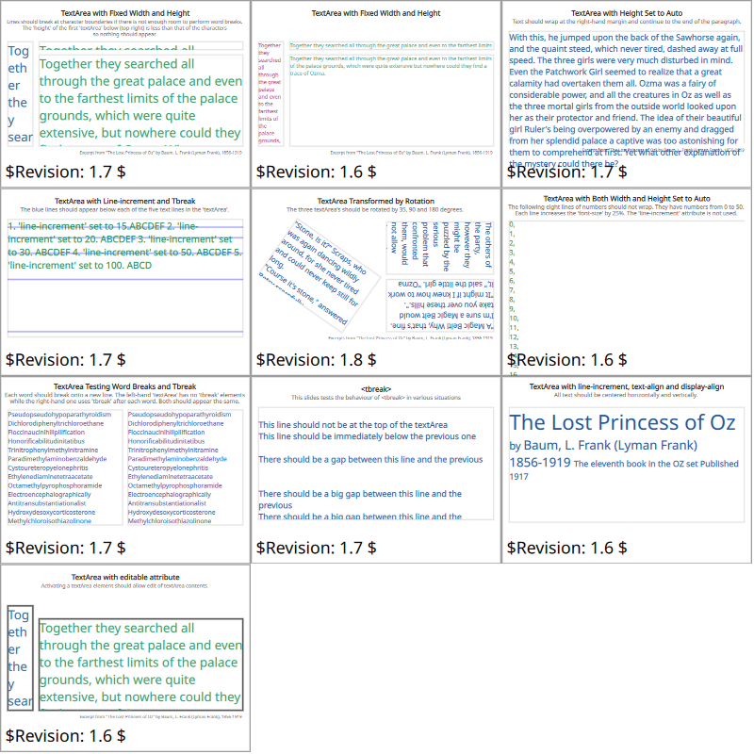Click the blue 'With this, he jumped upon' paragraph
The height and width of the screenshot is (754, 754).
coord(625,94)
